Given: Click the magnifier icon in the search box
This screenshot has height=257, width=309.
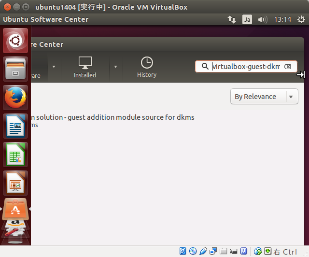Looking at the screenshot, I should click(x=205, y=66).
